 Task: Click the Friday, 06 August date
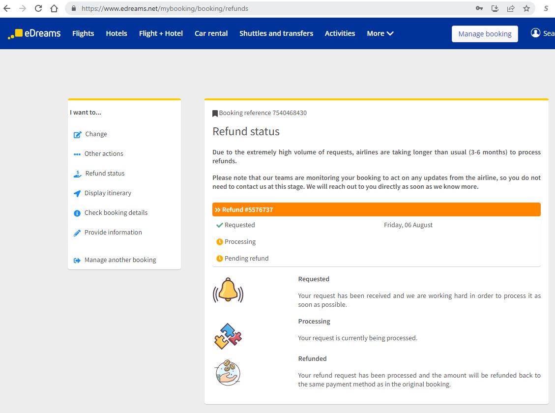pyautogui.click(x=408, y=225)
